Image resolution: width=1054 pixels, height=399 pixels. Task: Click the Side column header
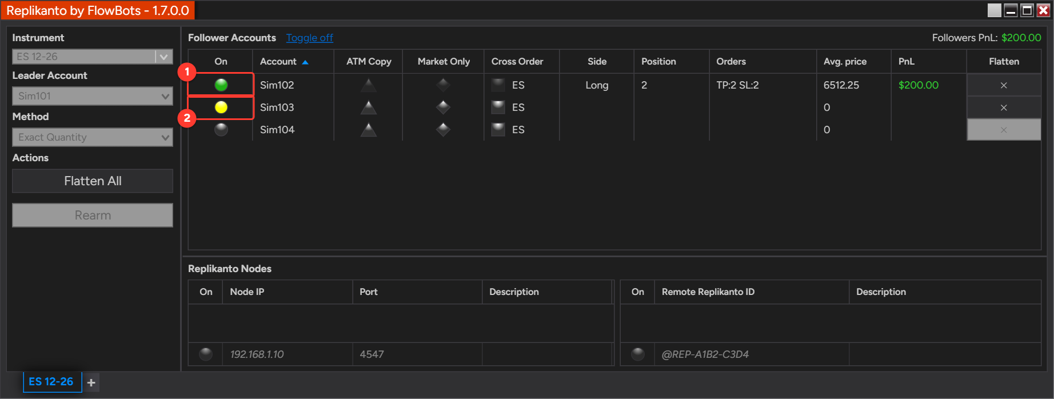pos(597,61)
